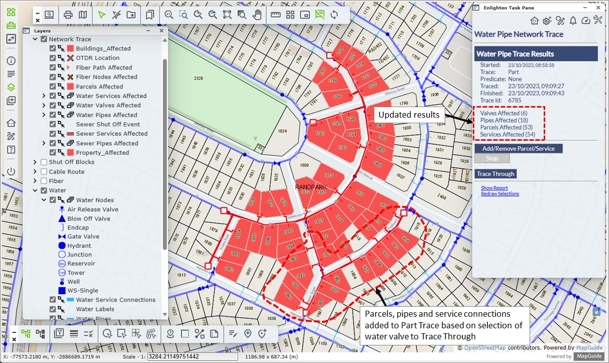Click the Refresh map icon
The width and height of the screenshot is (609, 363).
[x=334, y=15]
